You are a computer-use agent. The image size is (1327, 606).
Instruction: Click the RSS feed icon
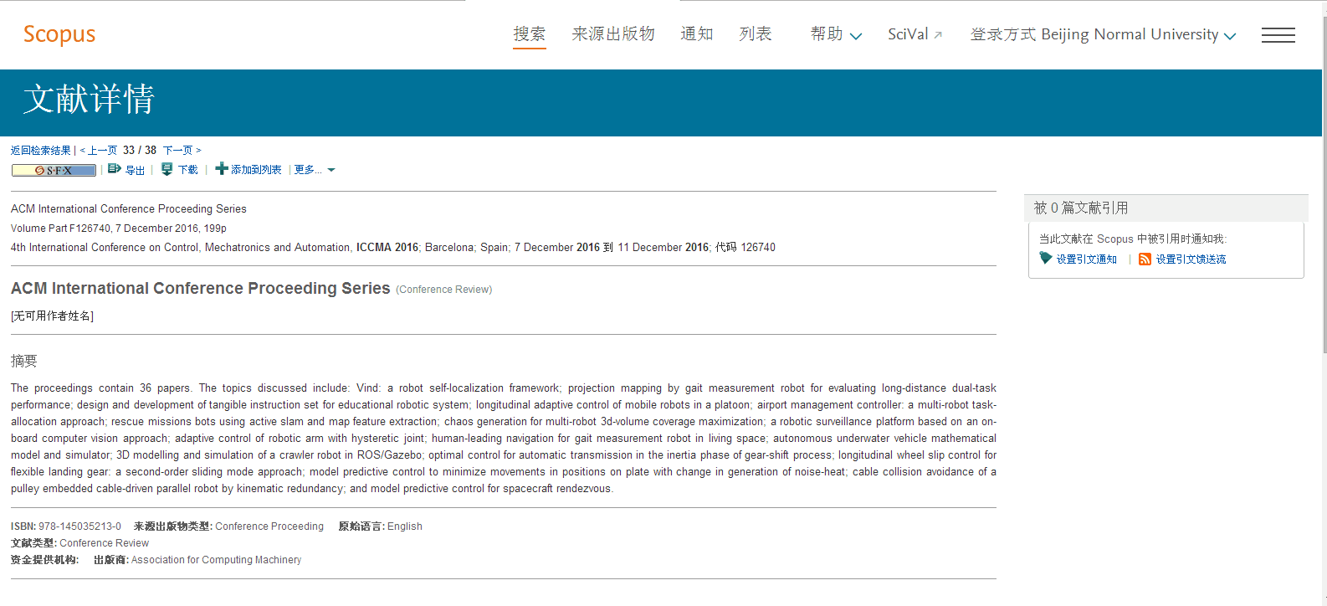[x=1145, y=259]
